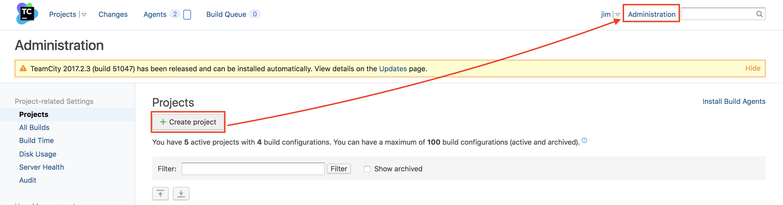
Task: Click the Build Queue count badge
Action: 255,14
